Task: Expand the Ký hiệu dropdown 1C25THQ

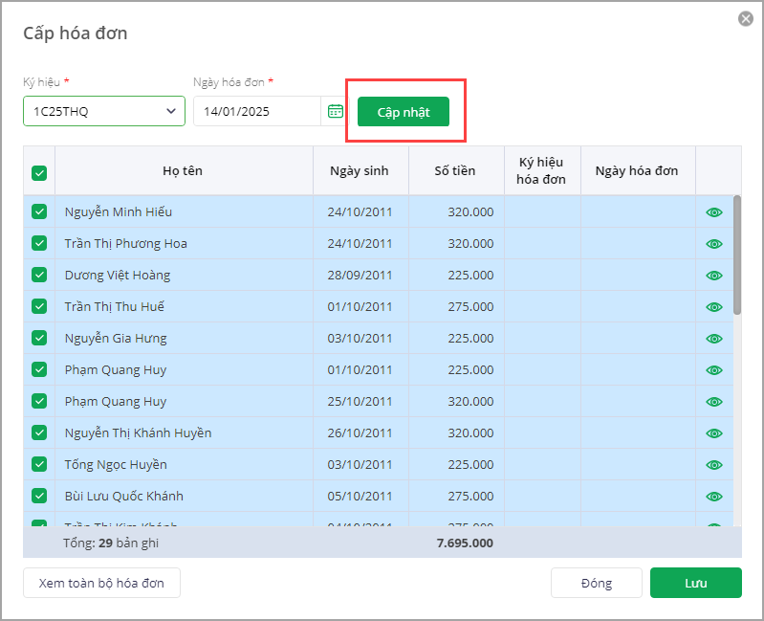Action: tap(104, 111)
